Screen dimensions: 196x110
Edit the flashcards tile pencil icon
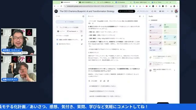pos(160,37)
